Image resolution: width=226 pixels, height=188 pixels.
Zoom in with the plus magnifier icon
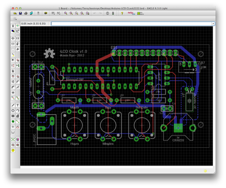(71, 13)
